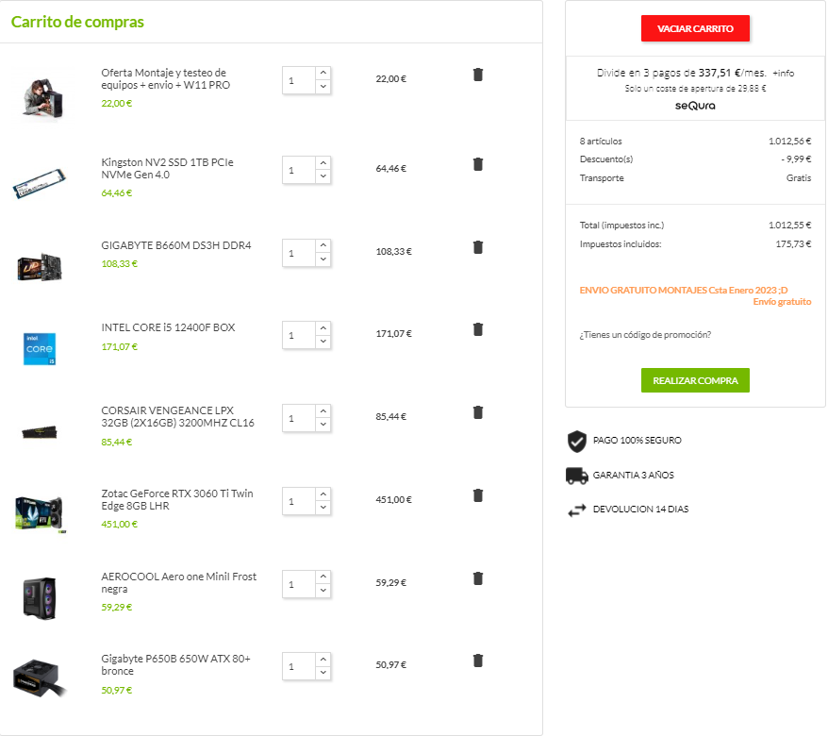Decrease quantity of Oferta Montaje item
Screen dimensions: 828x736
(x=323, y=87)
